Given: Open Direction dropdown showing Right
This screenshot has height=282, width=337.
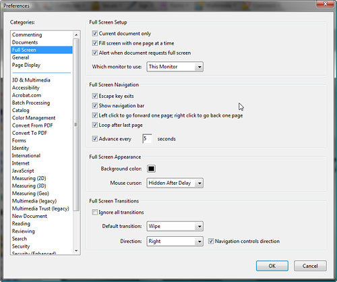Looking at the screenshot, I should point(175,242).
